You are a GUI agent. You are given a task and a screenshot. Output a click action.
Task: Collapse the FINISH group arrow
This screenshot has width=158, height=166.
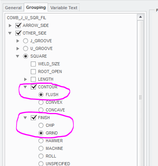[25, 118]
